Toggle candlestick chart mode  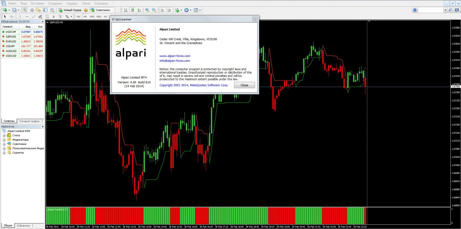coord(132,10)
